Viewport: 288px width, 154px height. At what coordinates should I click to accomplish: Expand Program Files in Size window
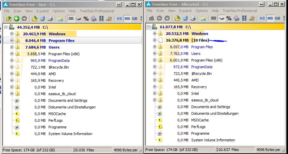click(x=12, y=41)
